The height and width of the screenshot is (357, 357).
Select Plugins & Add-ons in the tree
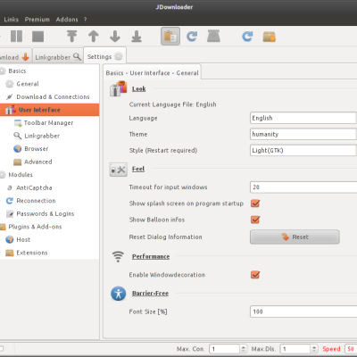(x=35, y=227)
